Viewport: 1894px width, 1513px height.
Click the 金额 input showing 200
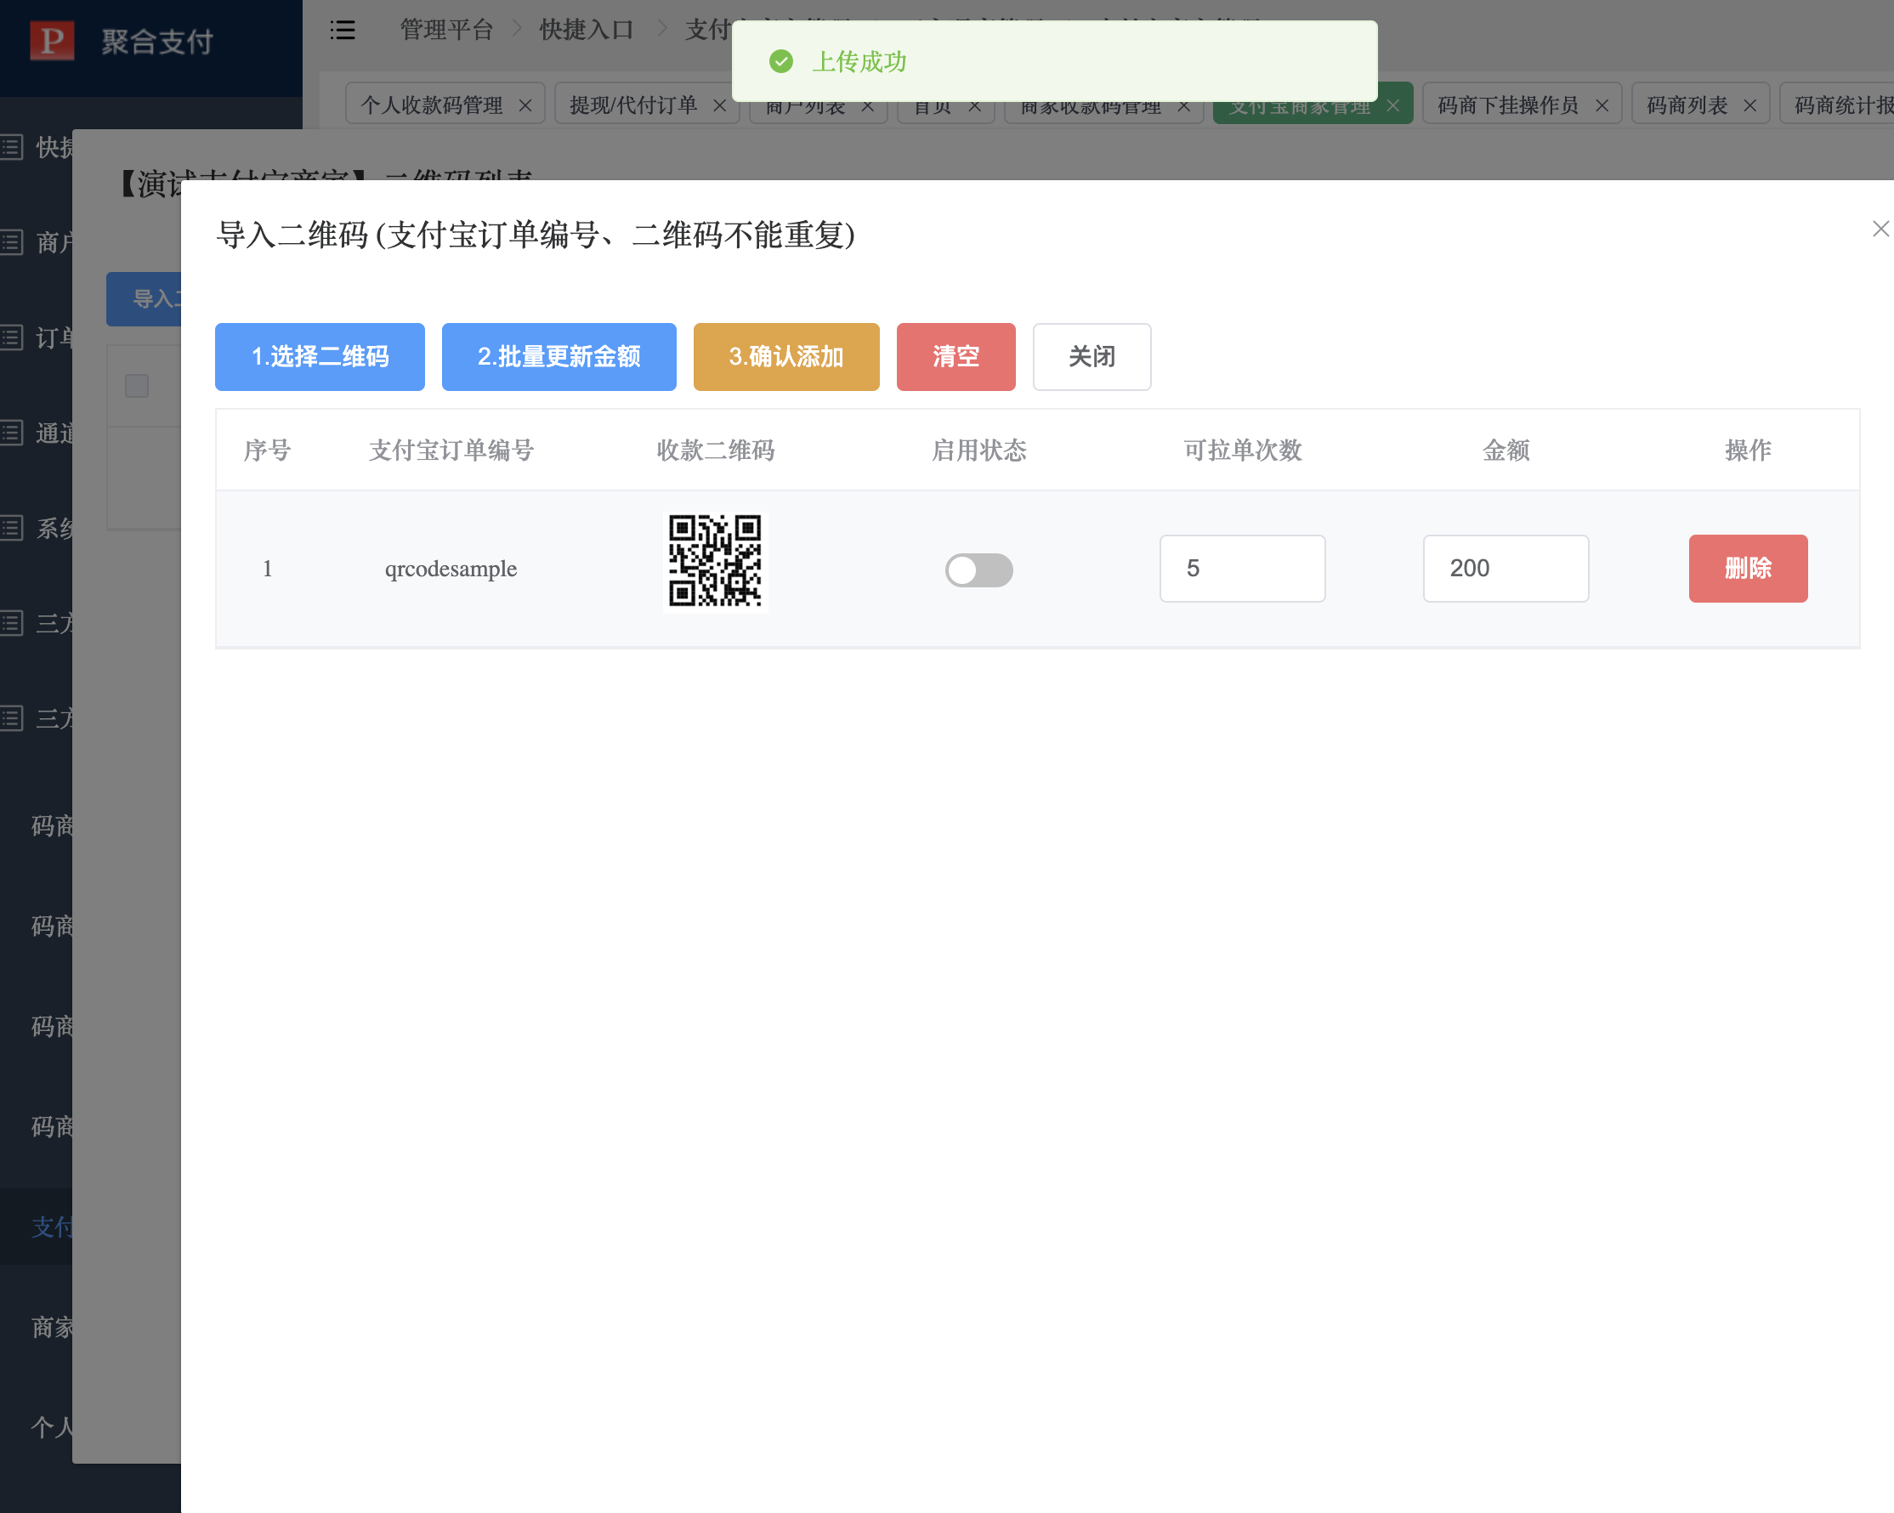coord(1505,569)
